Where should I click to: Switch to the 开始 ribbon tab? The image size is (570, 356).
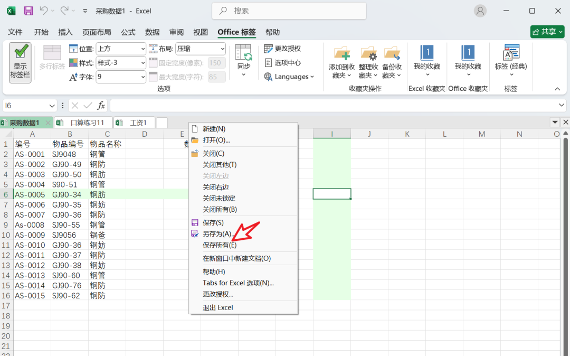click(41, 32)
